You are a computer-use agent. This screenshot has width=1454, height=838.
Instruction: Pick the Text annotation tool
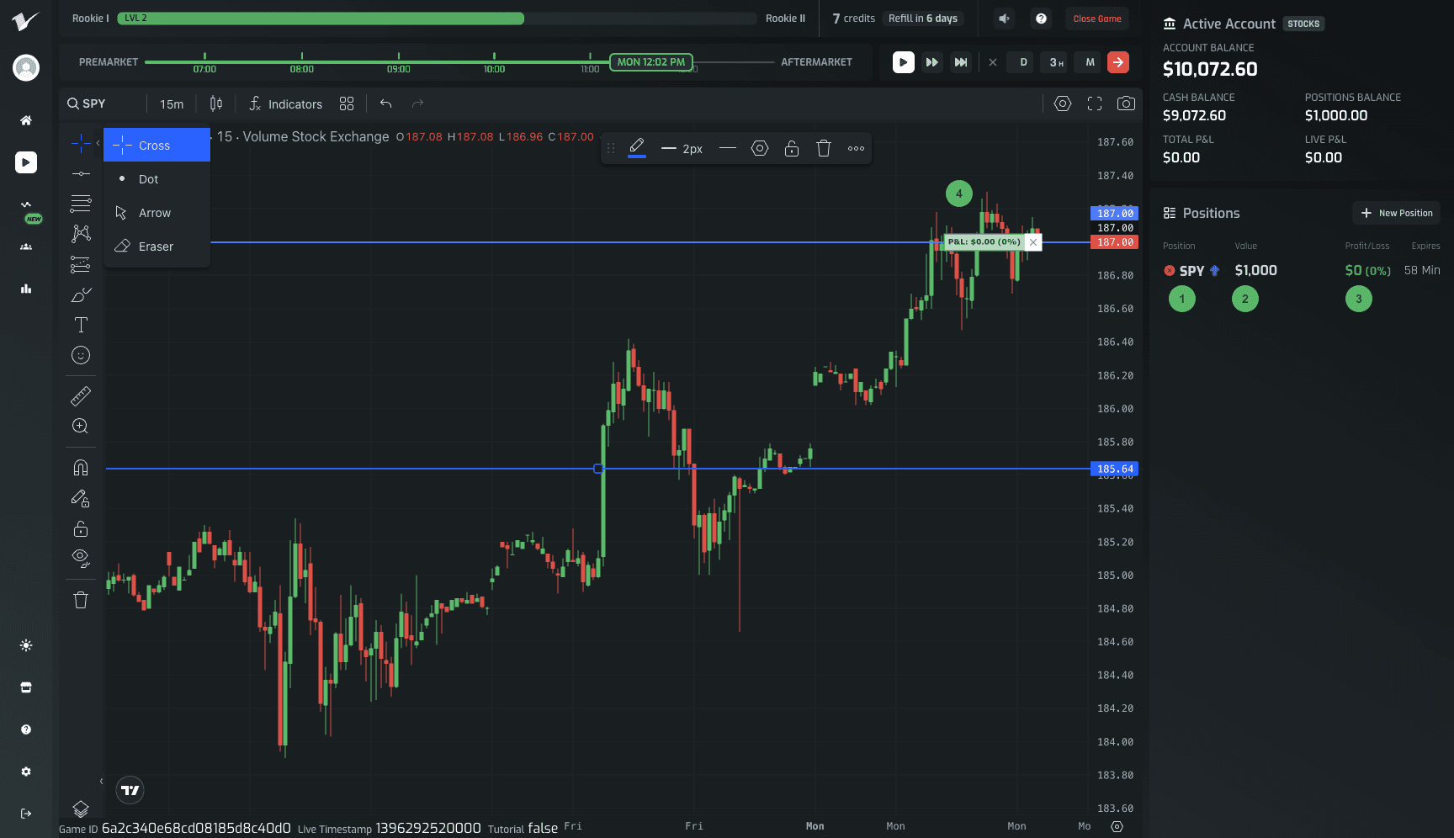click(x=81, y=325)
